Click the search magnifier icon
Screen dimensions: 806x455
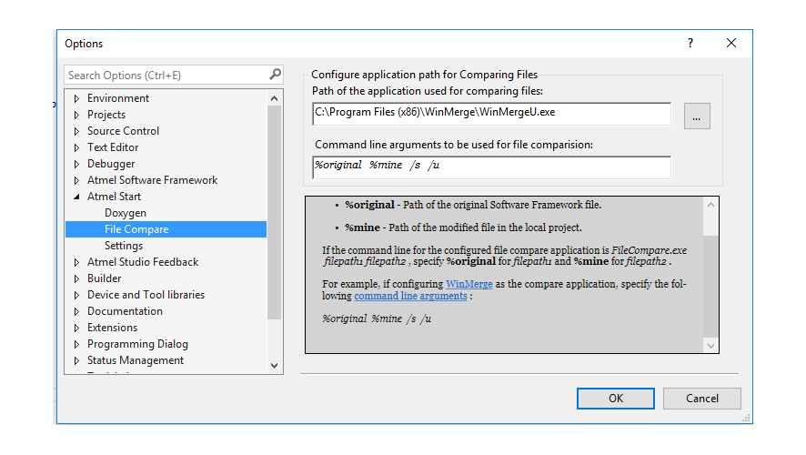point(276,75)
